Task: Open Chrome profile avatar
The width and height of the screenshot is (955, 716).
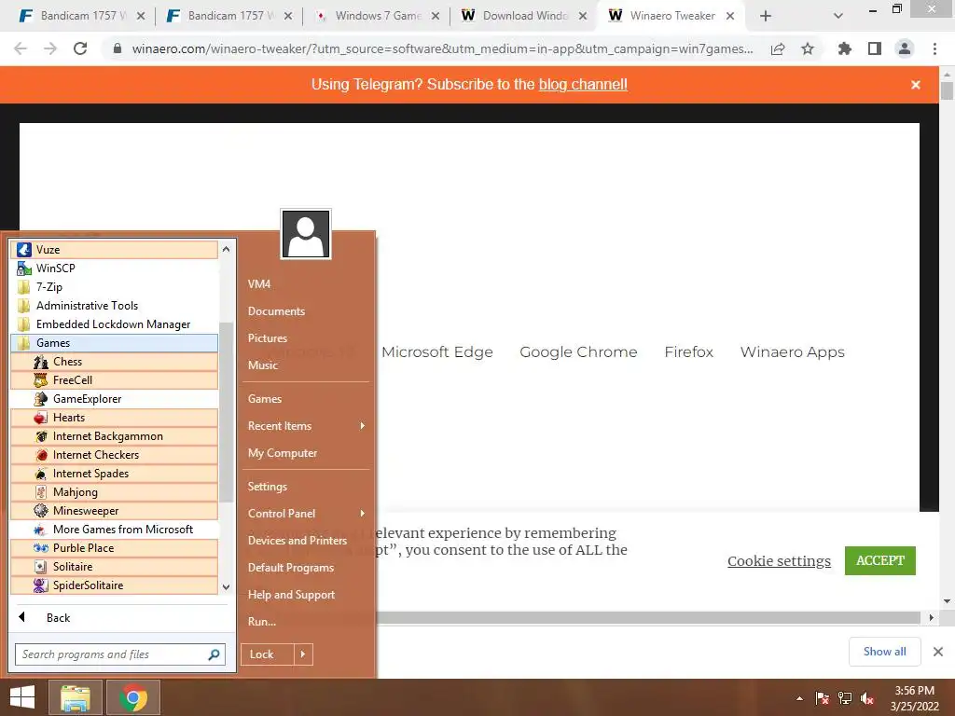Action: (905, 48)
